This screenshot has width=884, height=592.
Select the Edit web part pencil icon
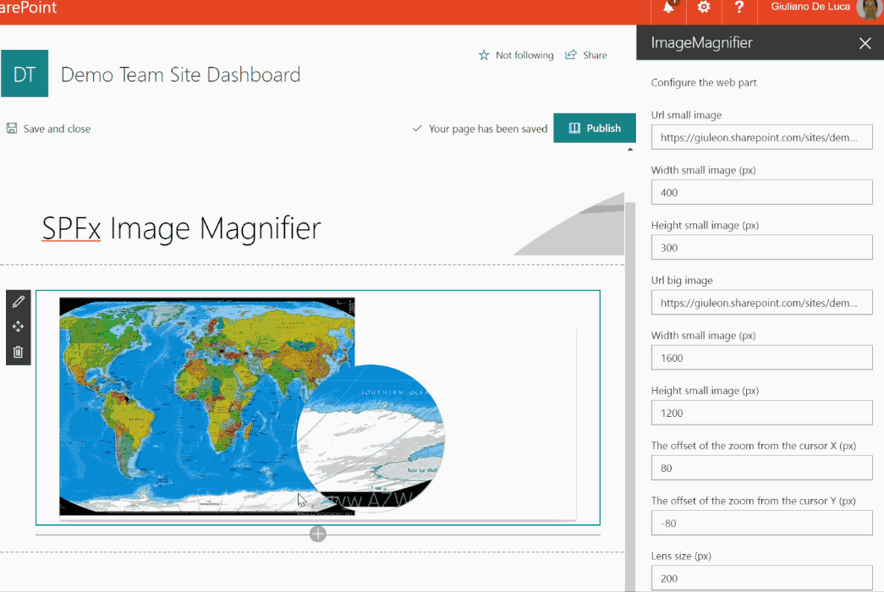point(19,301)
